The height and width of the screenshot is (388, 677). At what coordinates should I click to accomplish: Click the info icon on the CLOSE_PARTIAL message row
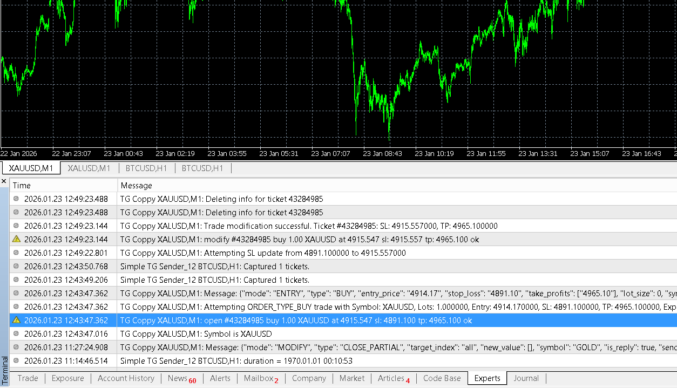coord(16,347)
